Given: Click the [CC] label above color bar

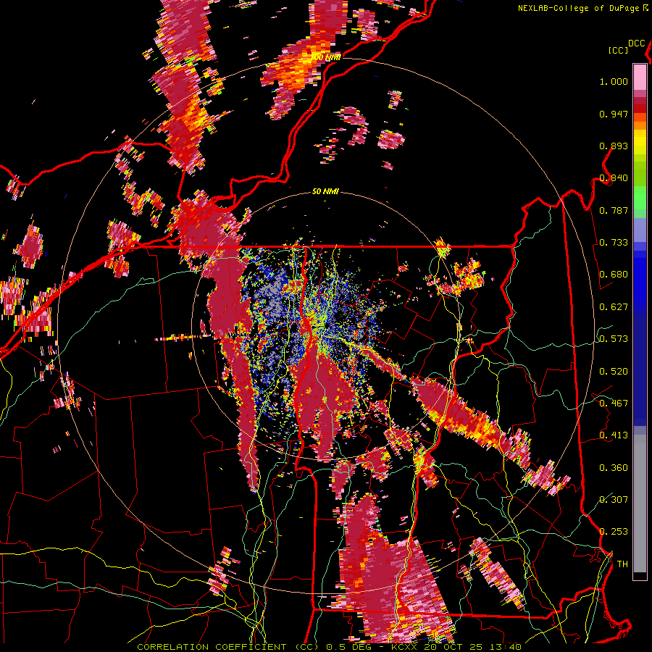Looking at the screenshot, I should click(618, 50).
